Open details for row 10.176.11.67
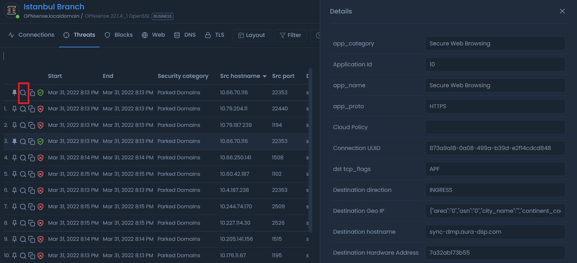The height and width of the screenshot is (263, 577). pyautogui.click(x=23, y=256)
